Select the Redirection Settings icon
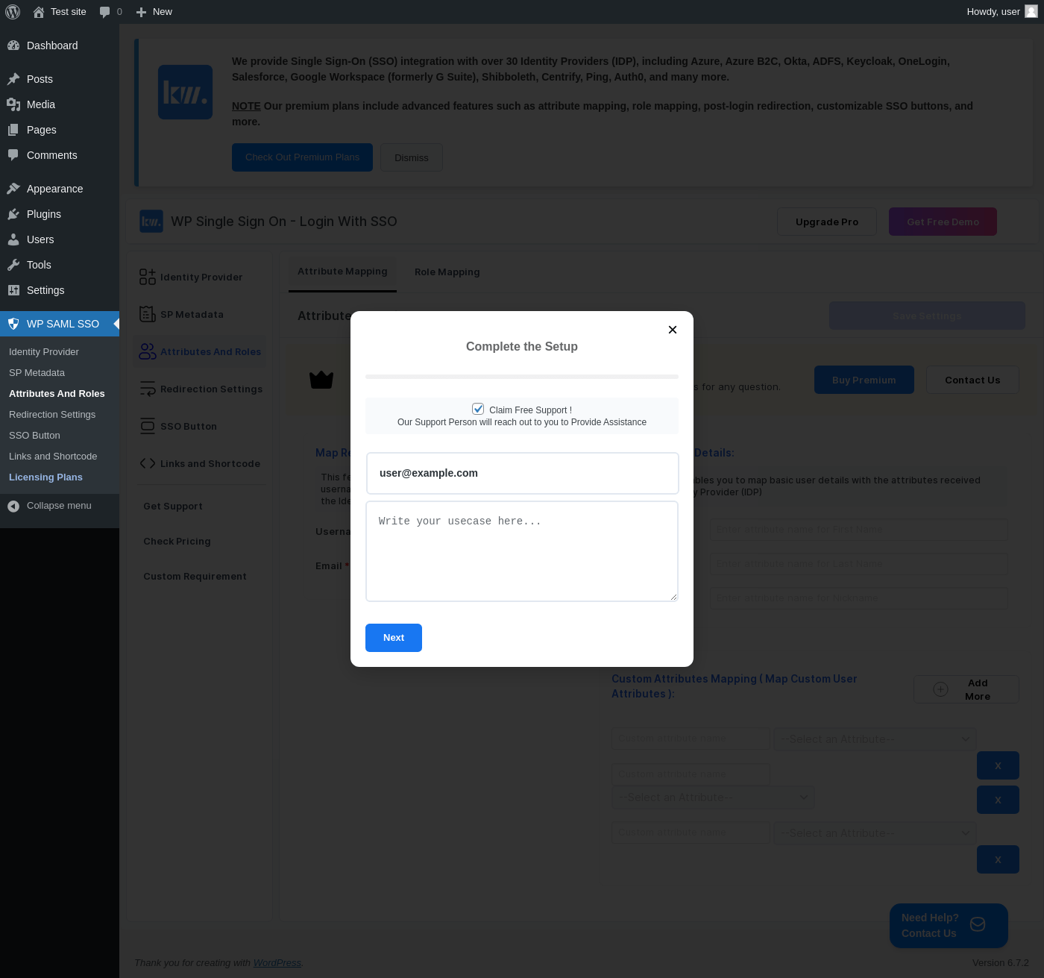1044x978 pixels. click(x=148, y=389)
